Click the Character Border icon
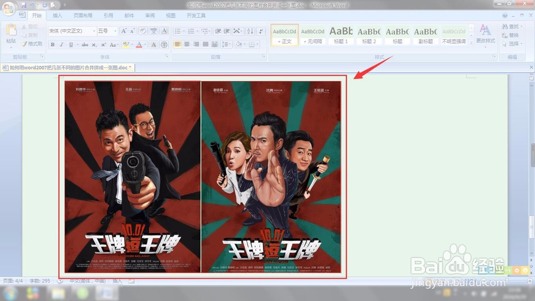This screenshot has height=301, width=535. tap(164, 31)
